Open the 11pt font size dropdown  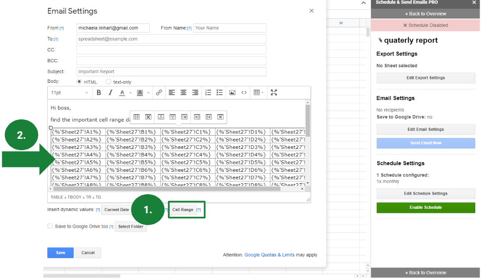[x=69, y=93]
